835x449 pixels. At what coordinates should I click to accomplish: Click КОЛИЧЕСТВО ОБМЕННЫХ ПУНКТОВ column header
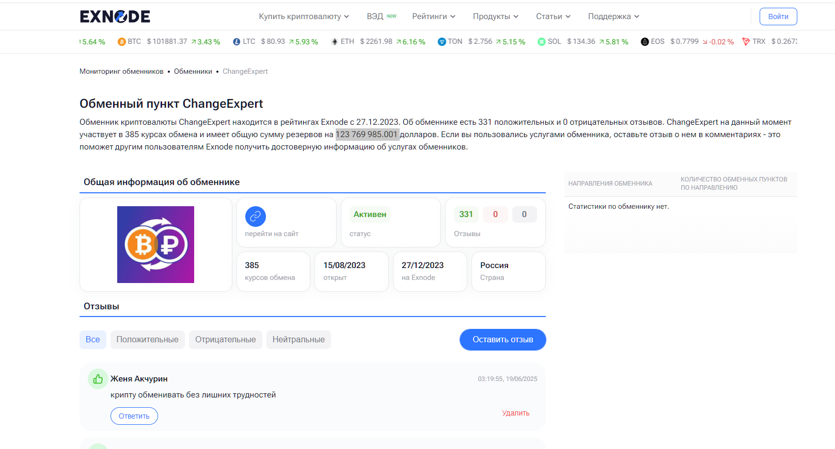[x=734, y=184]
